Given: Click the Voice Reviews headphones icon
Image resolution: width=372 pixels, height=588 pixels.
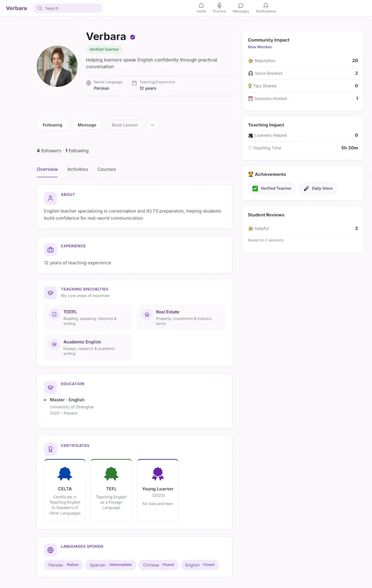Looking at the screenshot, I should click(251, 73).
